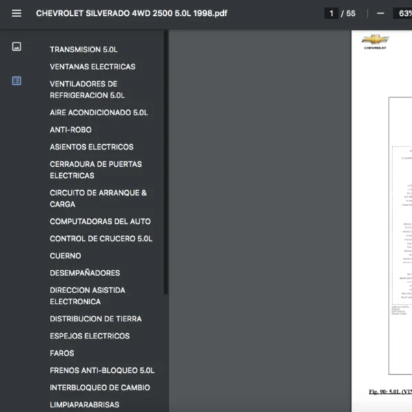Toggle the sidebar hamburger menu
This screenshot has height=412, width=412.
(16, 13)
